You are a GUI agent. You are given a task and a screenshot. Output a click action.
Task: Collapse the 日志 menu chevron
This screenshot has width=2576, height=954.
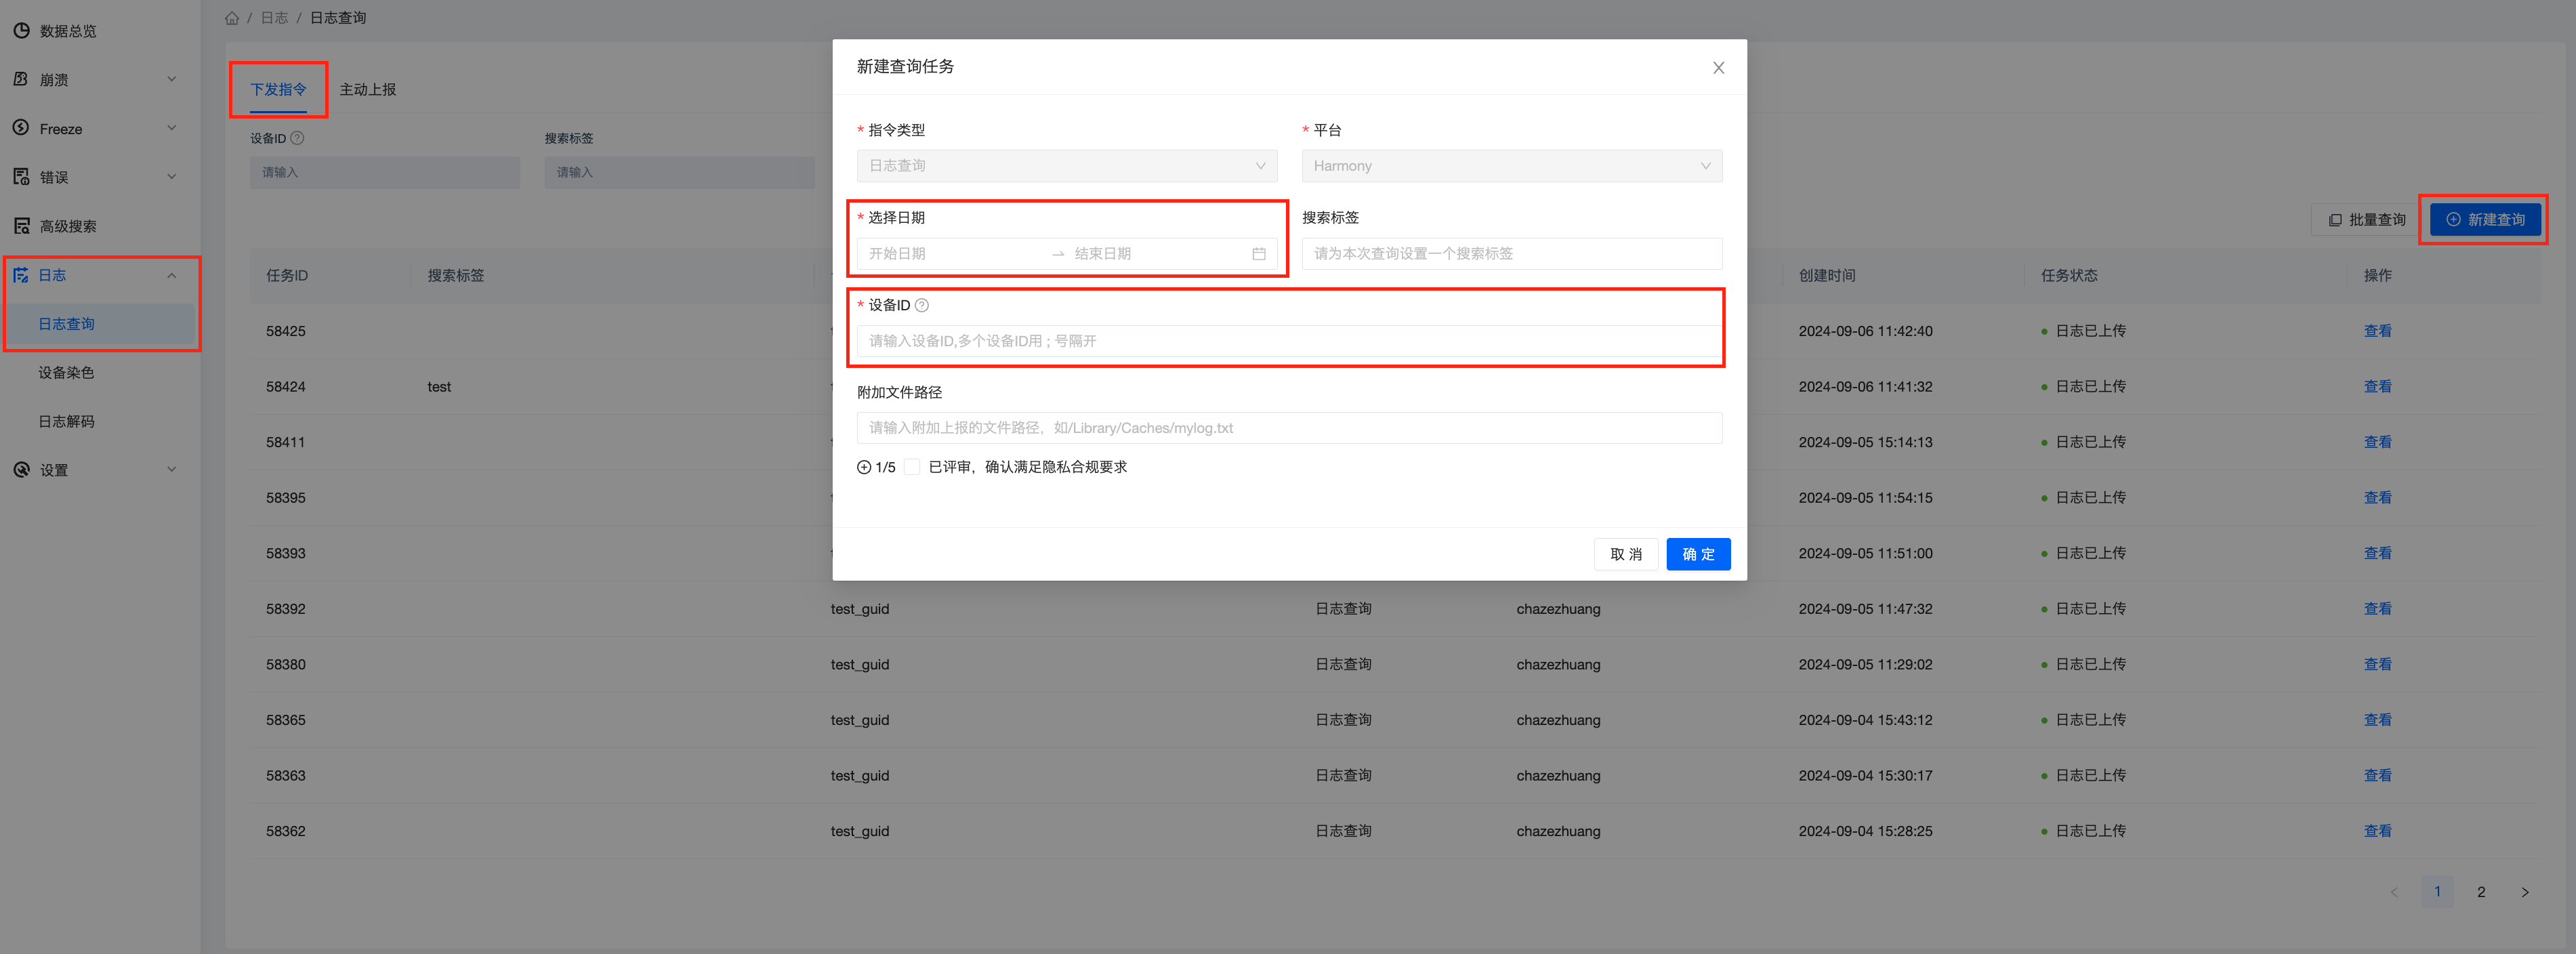click(172, 275)
